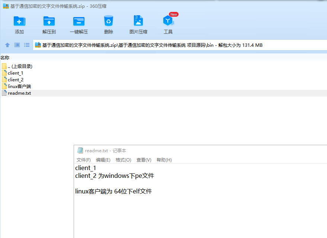Click the red New badge on 工具
This screenshot has width=327, height=238.
(173, 14)
